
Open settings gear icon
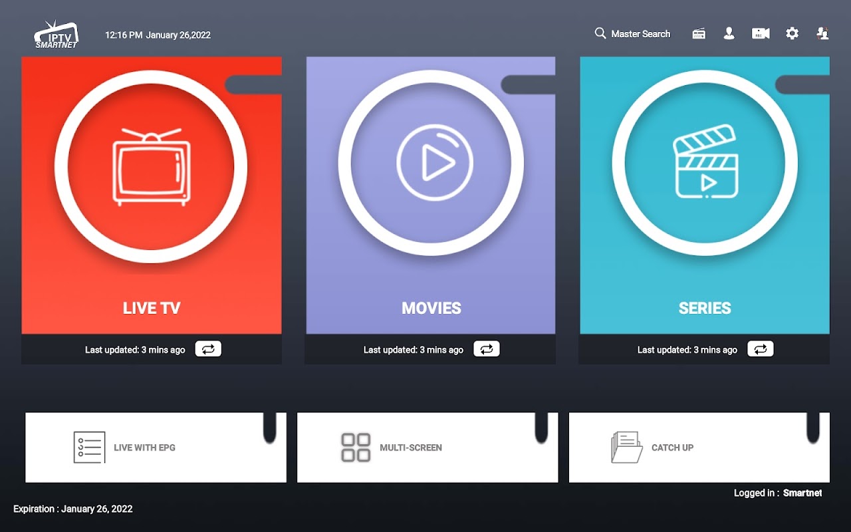coord(792,33)
